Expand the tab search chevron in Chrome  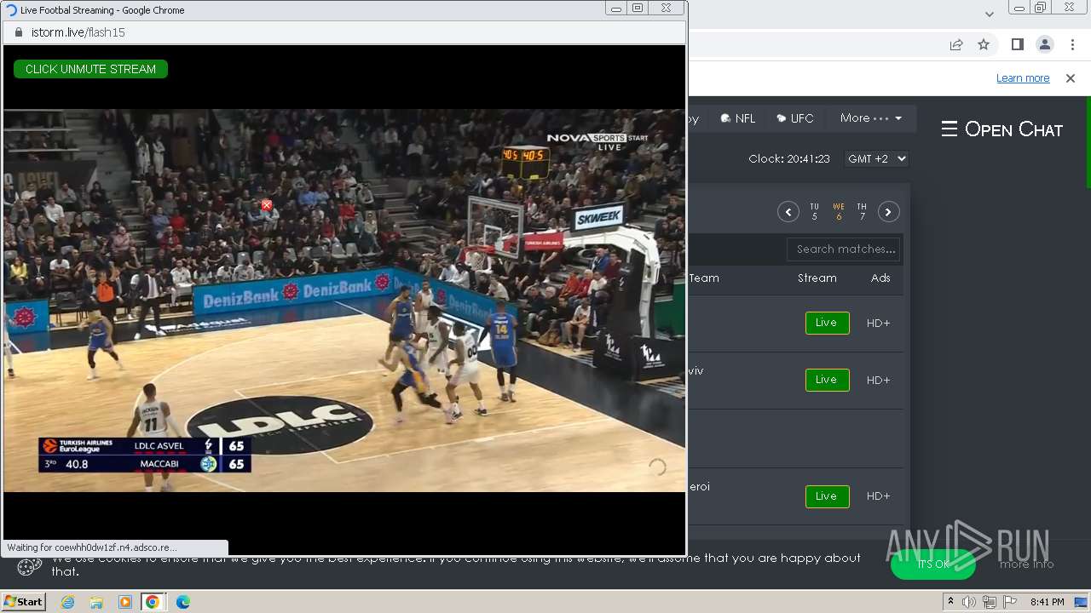pos(989,14)
